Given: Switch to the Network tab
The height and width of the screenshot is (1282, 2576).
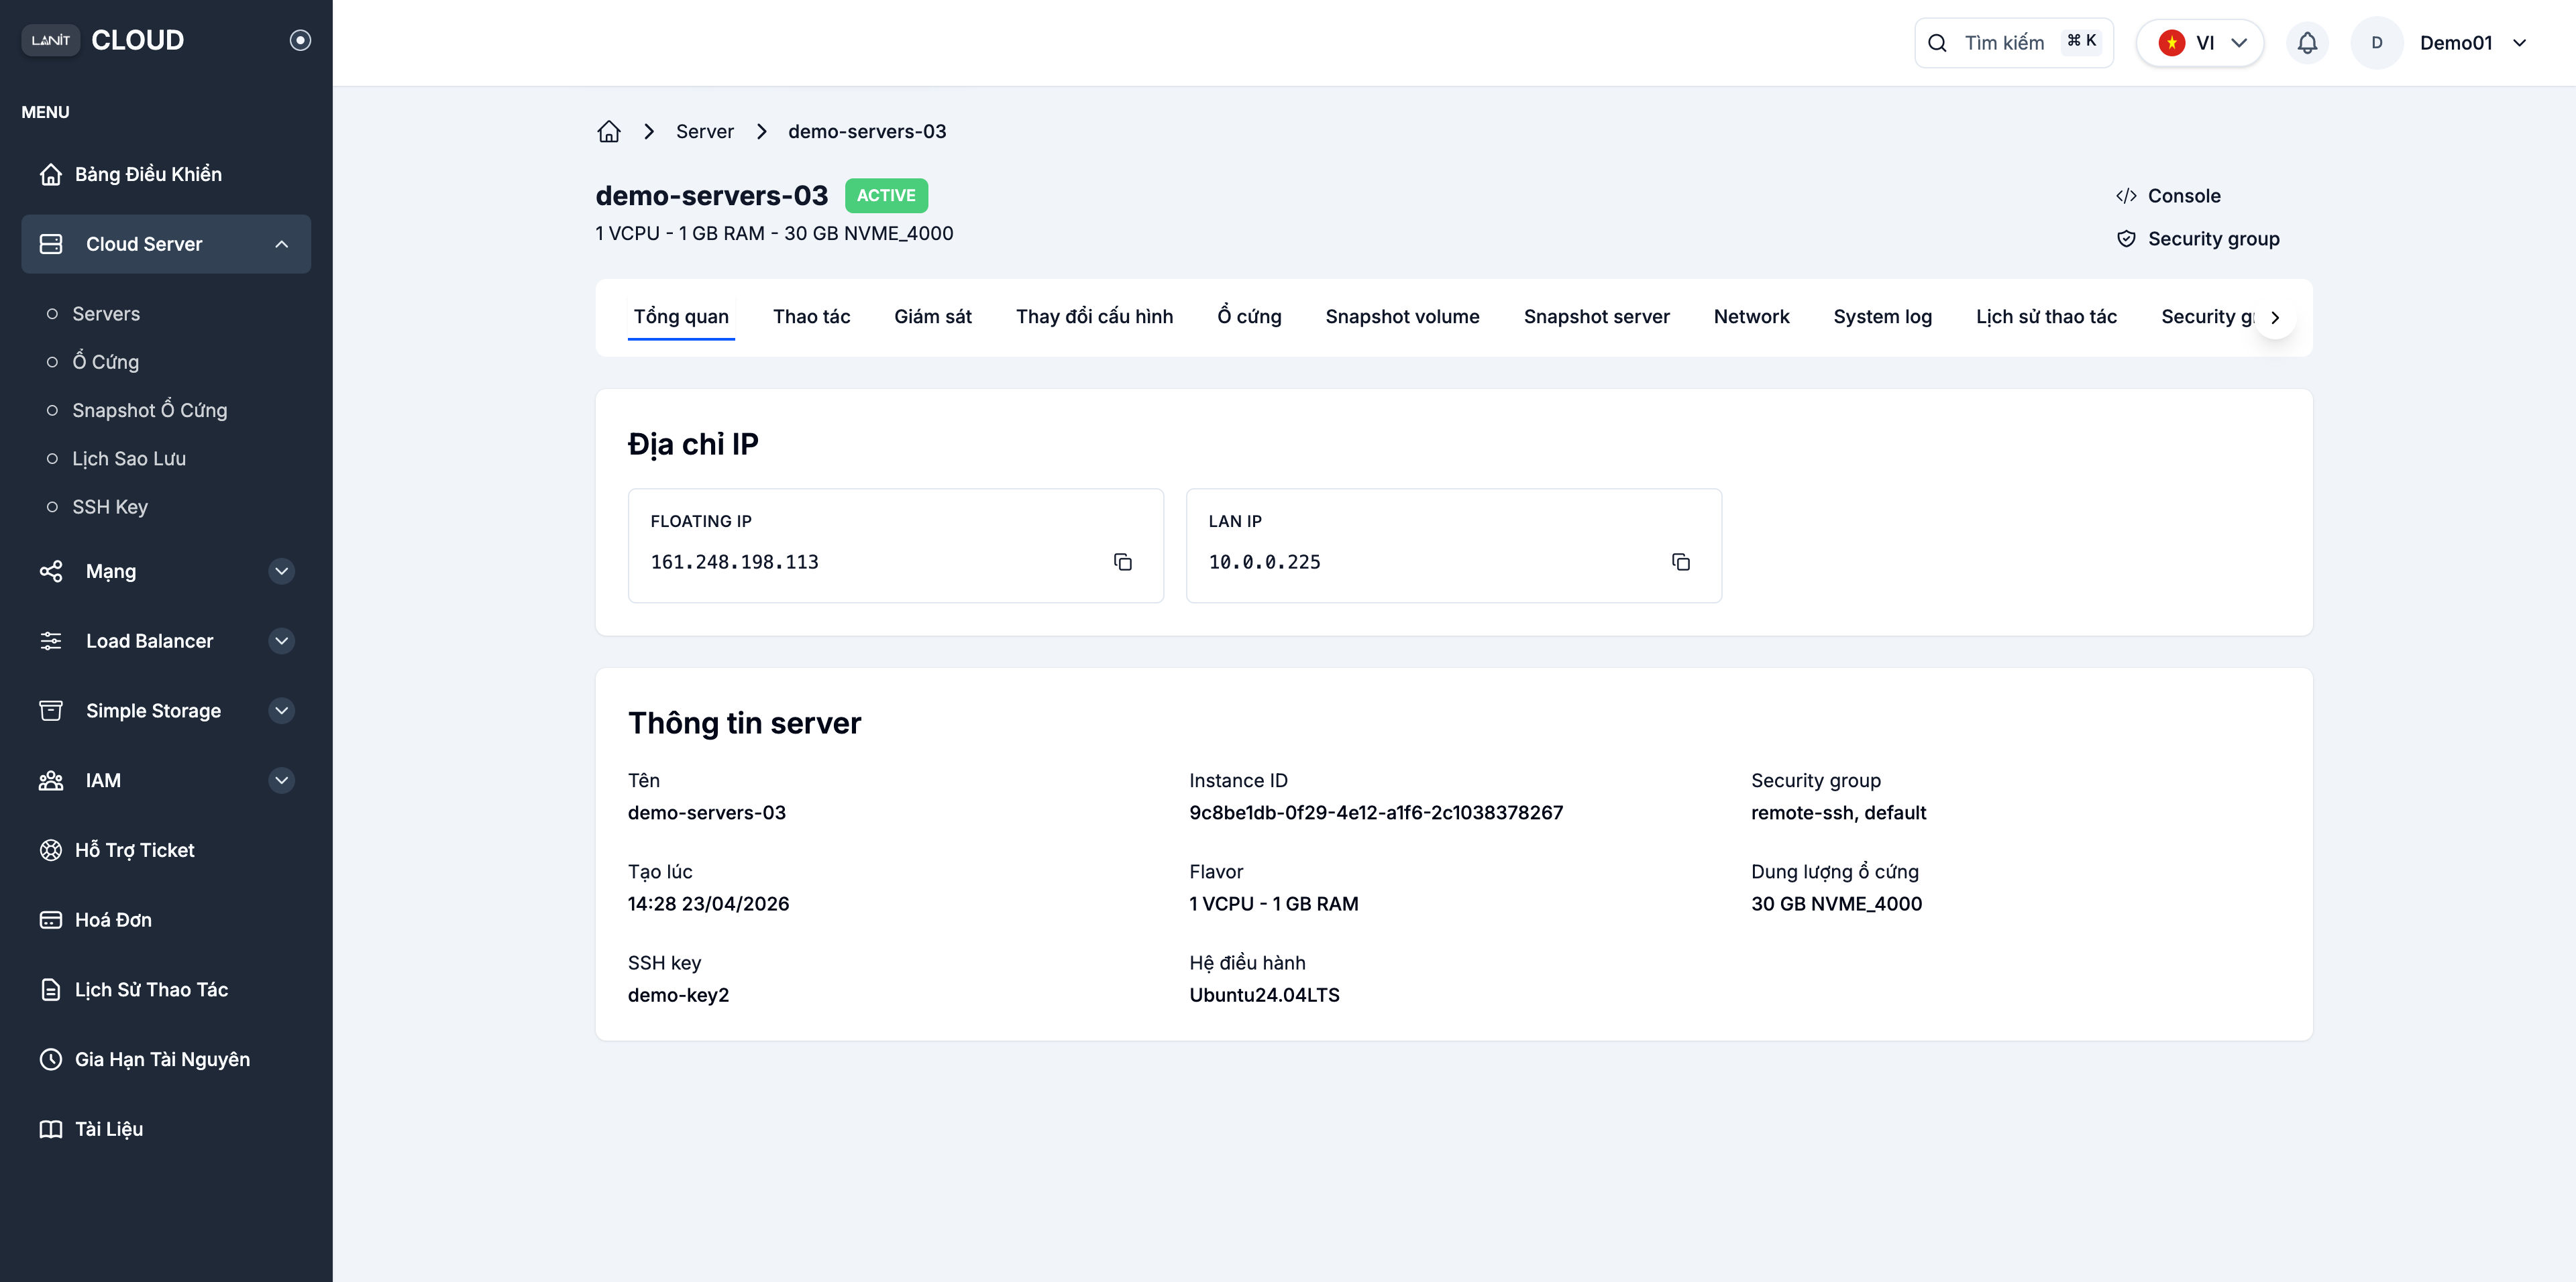Looking at the screenshot, I should coord(1751,316).
